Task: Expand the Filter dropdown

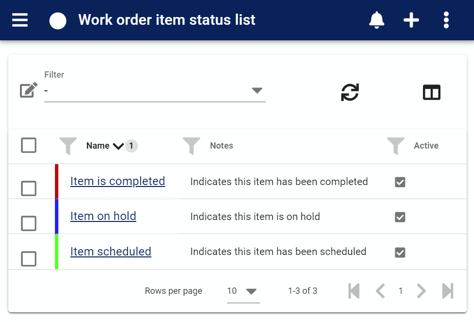Action: point(155,91)
